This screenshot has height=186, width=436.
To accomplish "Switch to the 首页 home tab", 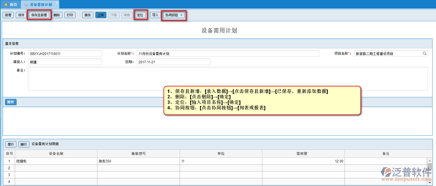I will click(11, 3).
